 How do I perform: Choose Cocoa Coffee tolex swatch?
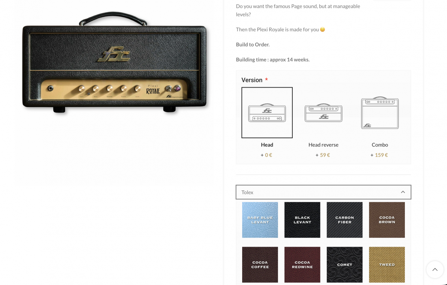[x=260, y=265]
